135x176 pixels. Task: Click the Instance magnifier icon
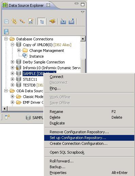coord(25,56)
